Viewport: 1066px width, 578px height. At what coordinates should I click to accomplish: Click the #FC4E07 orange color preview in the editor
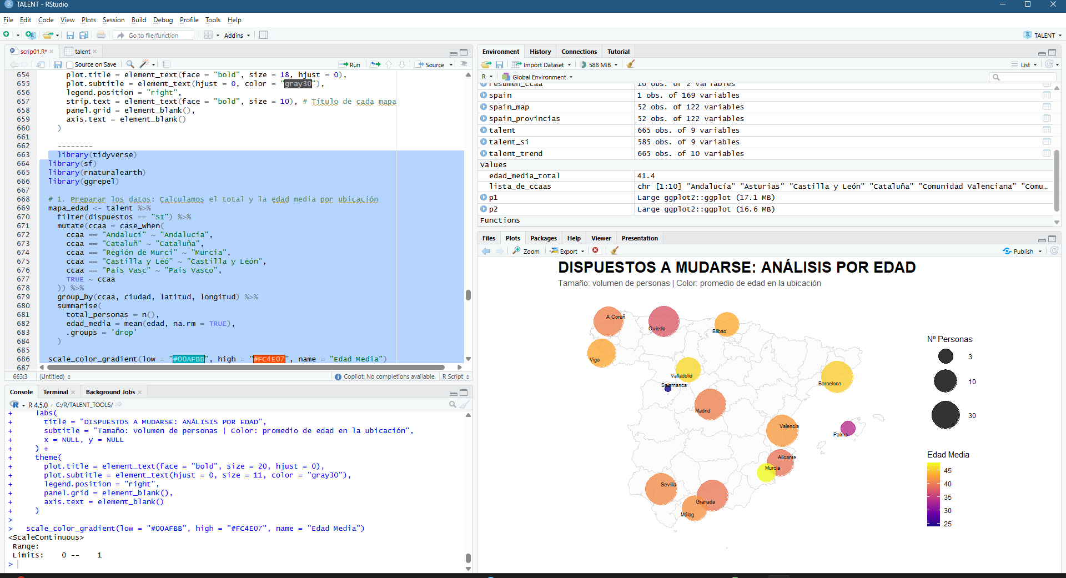[x=269, y=359]
